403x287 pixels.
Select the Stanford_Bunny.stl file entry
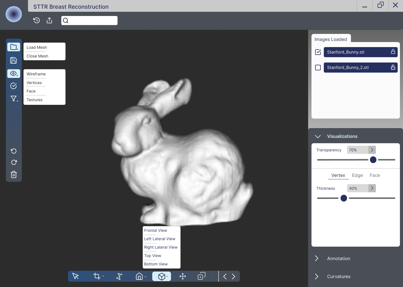point(361,52)
